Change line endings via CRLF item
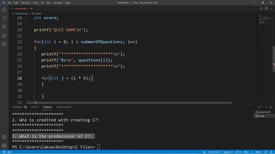The height and width of the screenshot is (154, 275). coord(246,152)
